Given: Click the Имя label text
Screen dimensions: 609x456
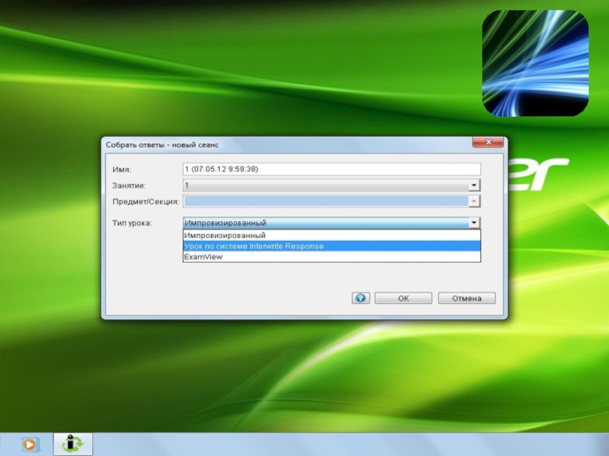Looking at the screenshot, I should coord(122,169).
